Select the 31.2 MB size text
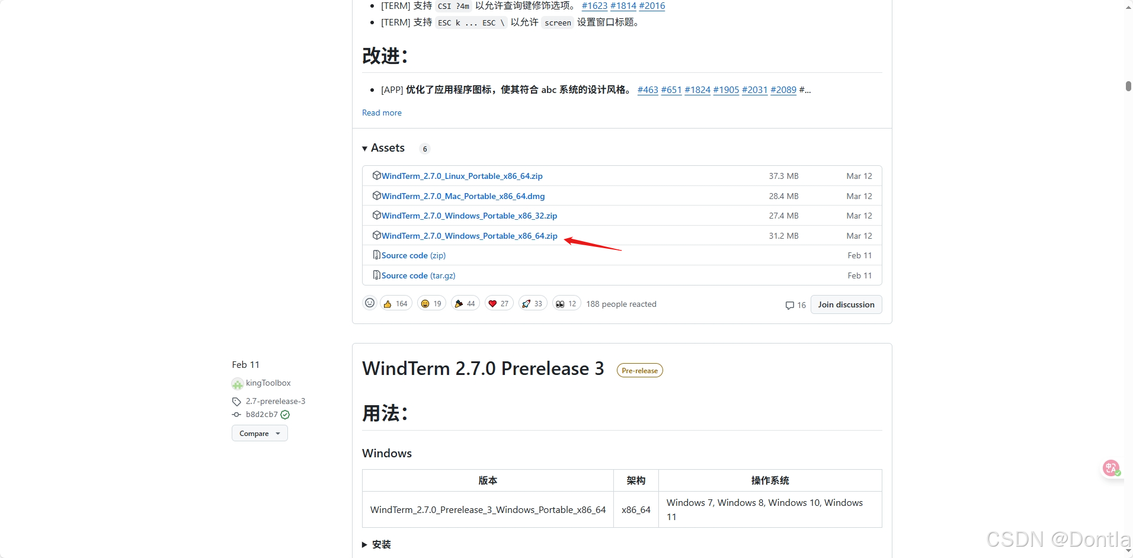This screenshot has height=558, width=1133. pyautogui.click(x=783, y=236)
